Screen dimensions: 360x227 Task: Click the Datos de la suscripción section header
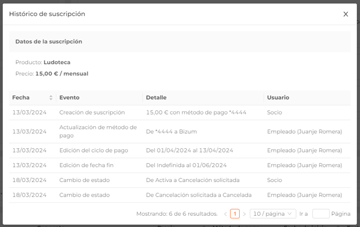click(x=49, y=41)
